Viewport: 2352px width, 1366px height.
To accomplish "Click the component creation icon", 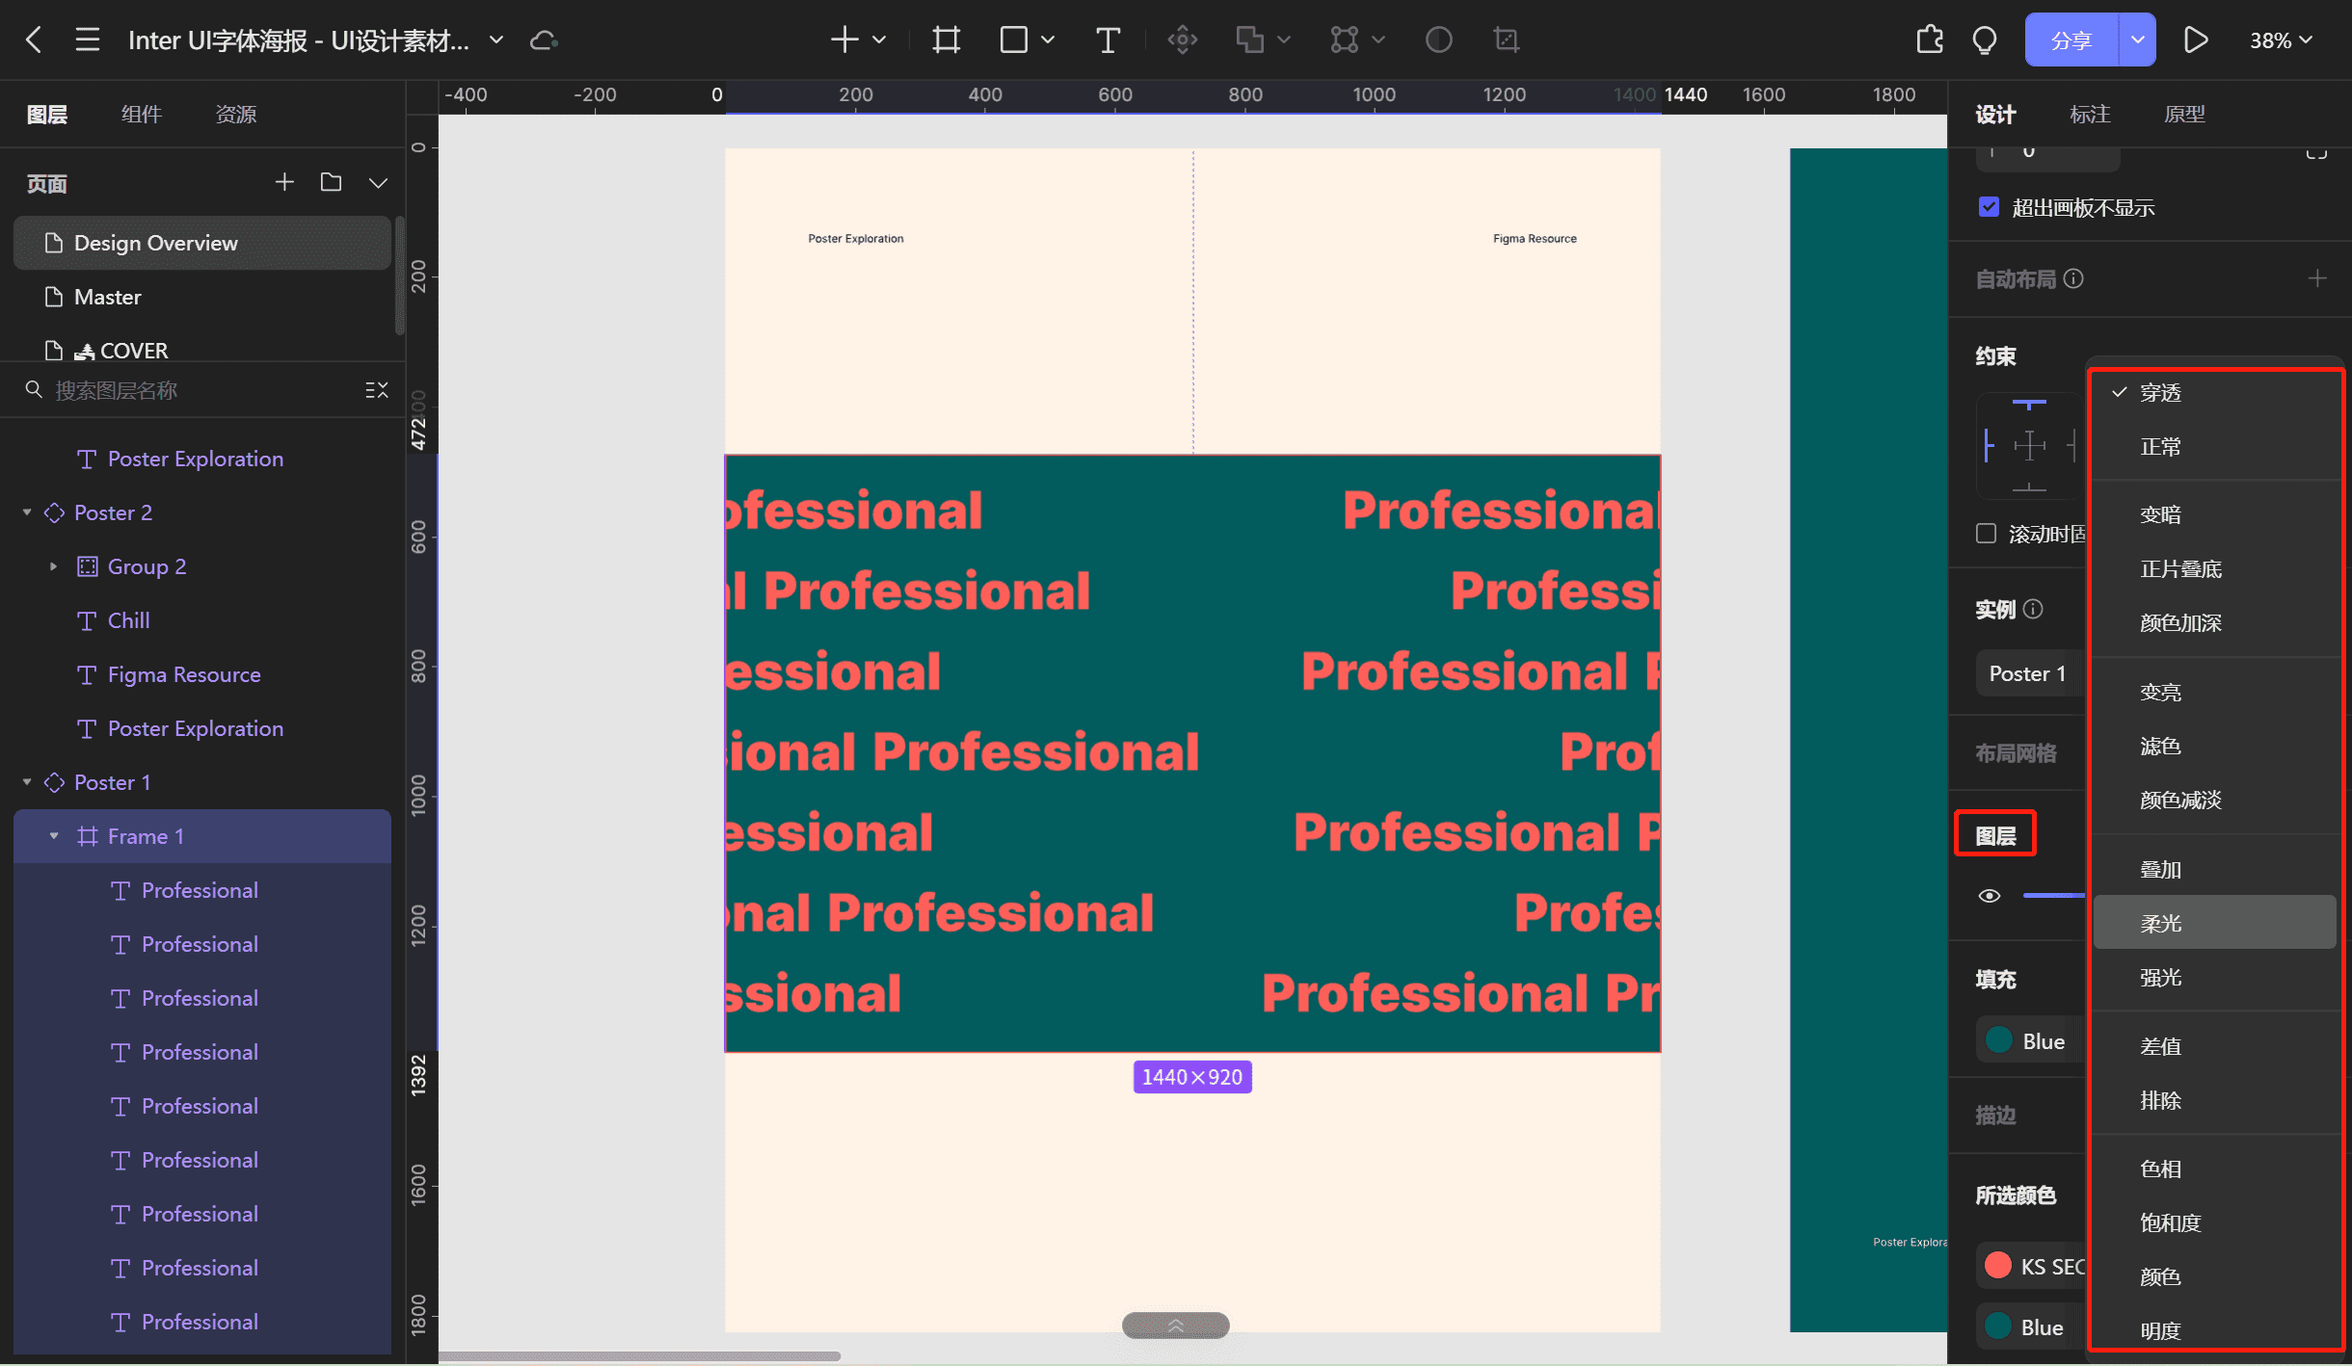I will coord(1183,39).
